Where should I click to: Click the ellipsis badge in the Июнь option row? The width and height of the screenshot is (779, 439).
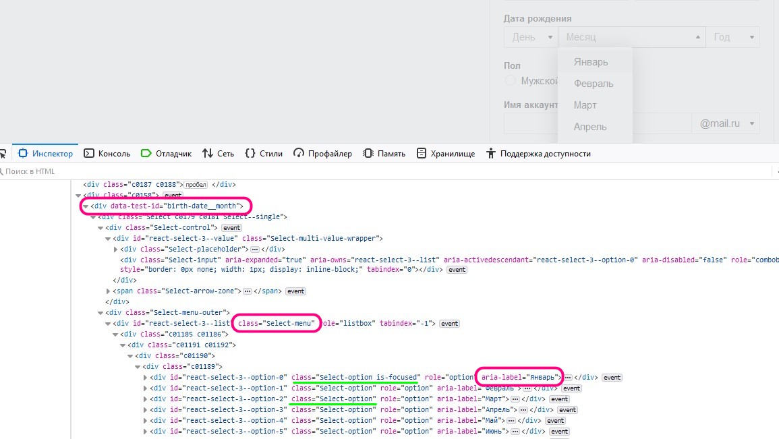point(515,432)
